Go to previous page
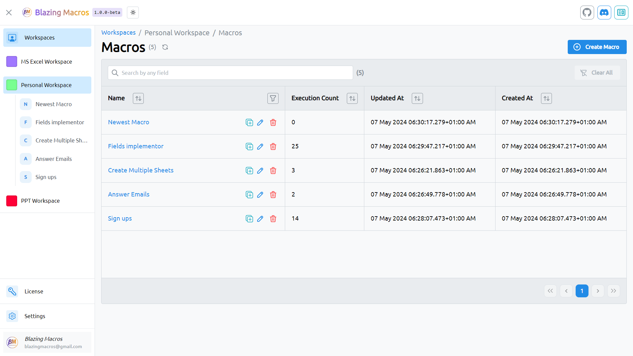633x356 pixels. (x=566, y=291)
